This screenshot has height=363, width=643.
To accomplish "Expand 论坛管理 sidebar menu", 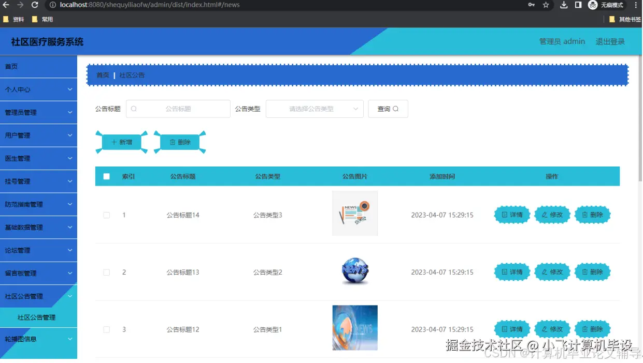I will pyautogui.click(x=38, y=250).
